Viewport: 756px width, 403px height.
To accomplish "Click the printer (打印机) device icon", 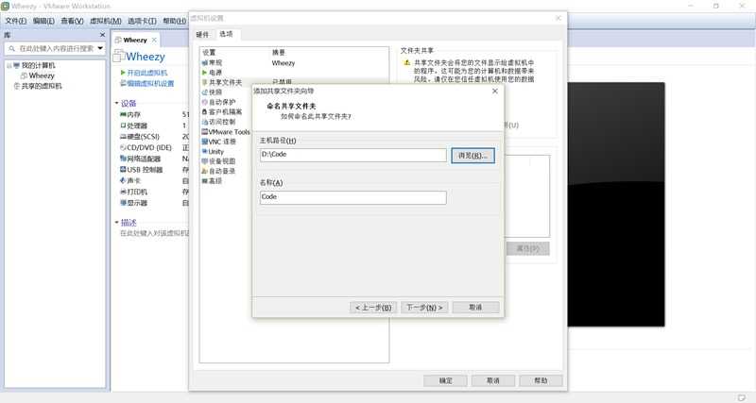I will tap(123, 192).
